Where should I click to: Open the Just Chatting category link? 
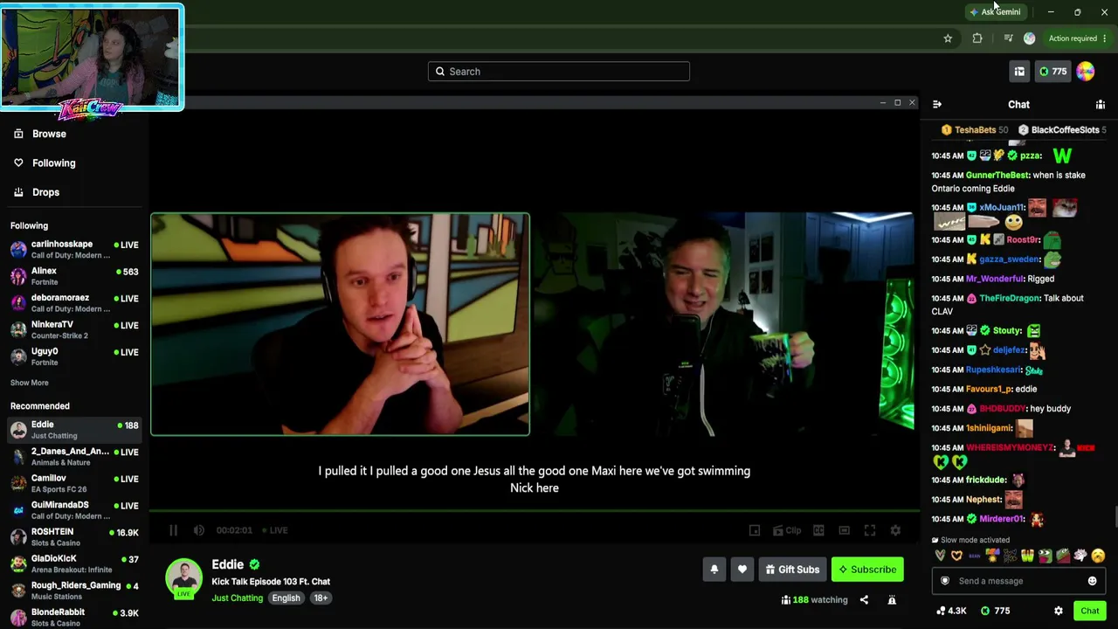coord(237,598)
